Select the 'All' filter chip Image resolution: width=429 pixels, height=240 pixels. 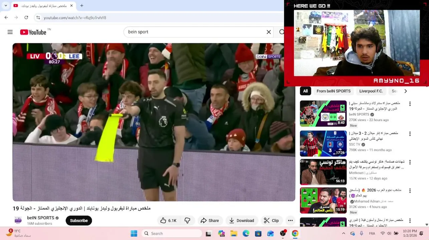(x=305, y=91)
